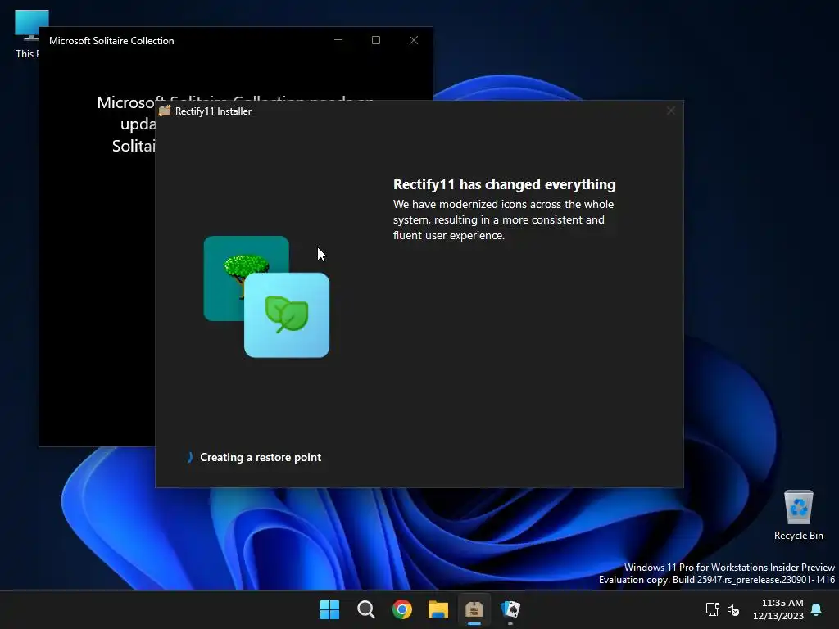Open File Explorer from the taskbar
839x629 pixels.
pyautogui.click(x=438, y=609)
